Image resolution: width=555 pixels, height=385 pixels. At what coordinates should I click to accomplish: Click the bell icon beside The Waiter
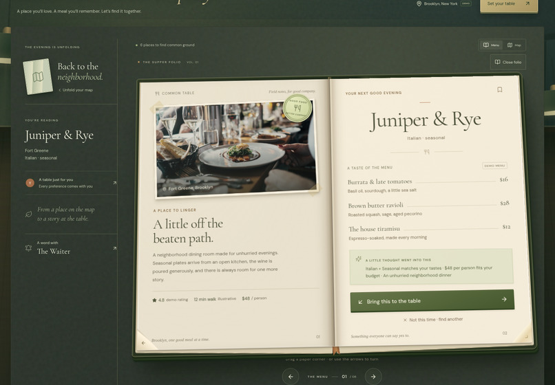point(29,247)
